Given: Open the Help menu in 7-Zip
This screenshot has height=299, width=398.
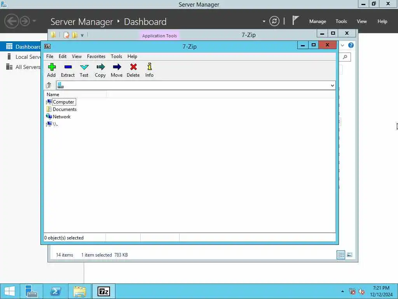Looking at the screenshot, I should point(132,56).
